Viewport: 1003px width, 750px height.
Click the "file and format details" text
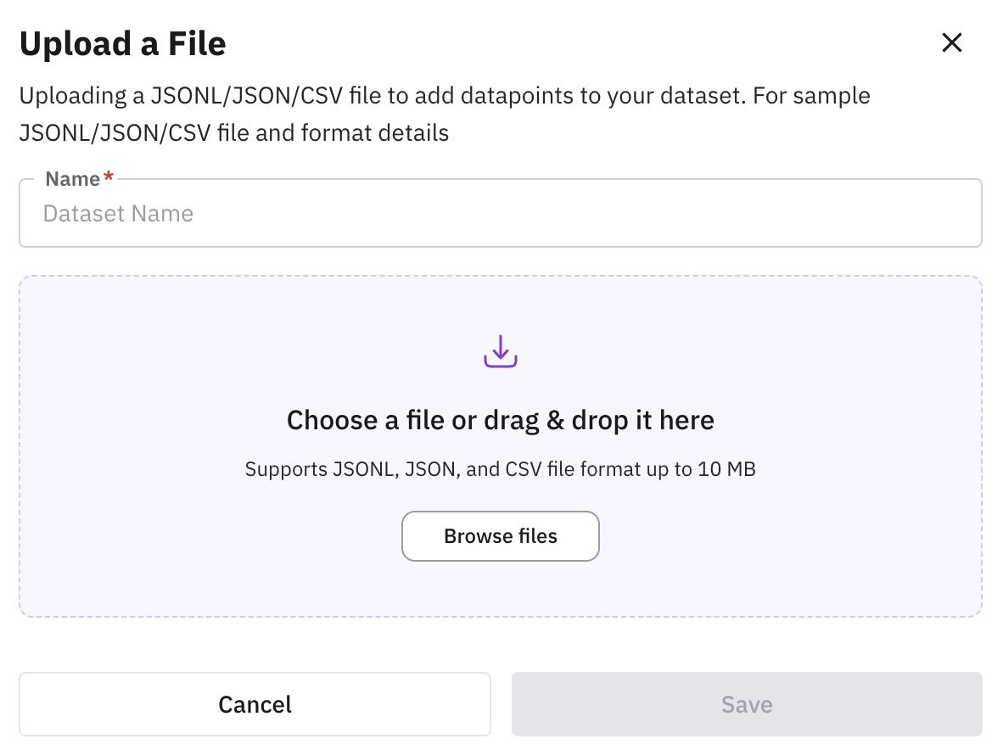click(375, 133)
